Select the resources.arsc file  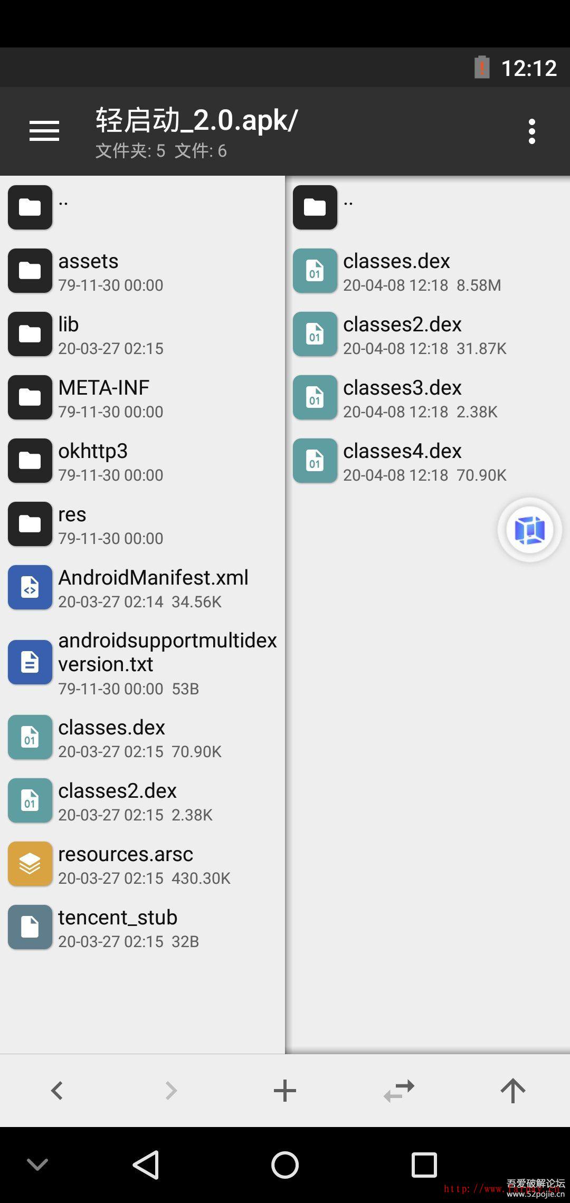pyautogui.click(x=126, y=864)
